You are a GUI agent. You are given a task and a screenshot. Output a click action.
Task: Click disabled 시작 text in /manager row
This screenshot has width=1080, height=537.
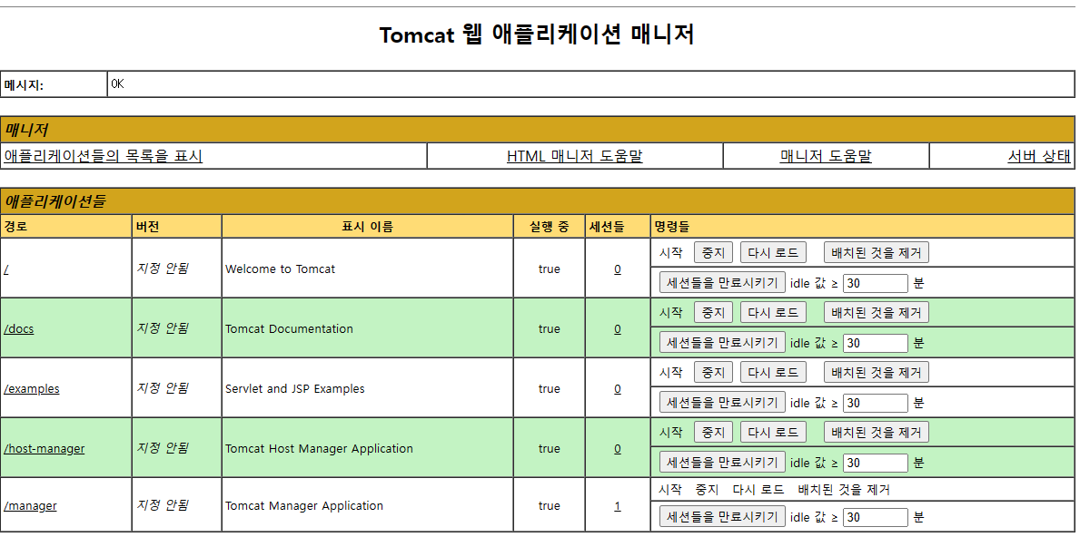(x=671, y=490)
